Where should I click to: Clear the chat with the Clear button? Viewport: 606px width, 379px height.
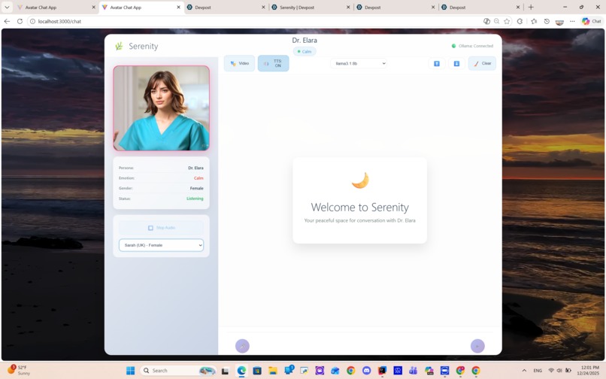(482, 63)
